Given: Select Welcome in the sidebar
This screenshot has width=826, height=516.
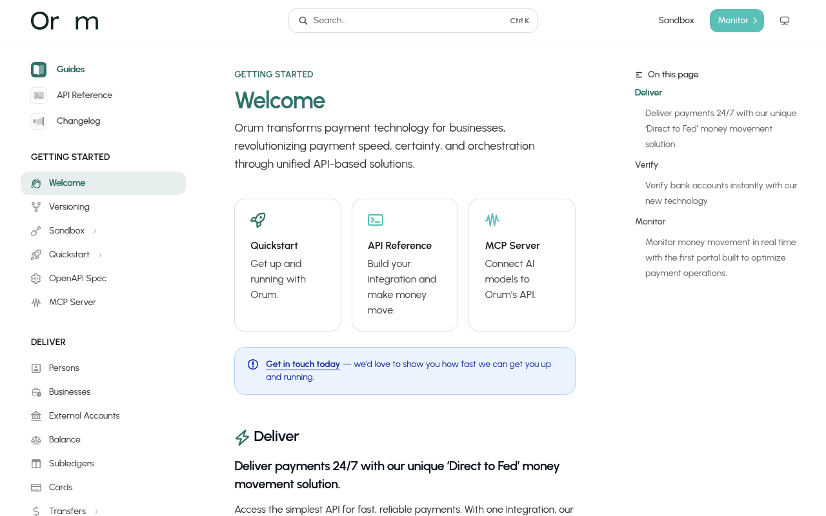Looking at the screenshot, I should pos(103,183).
